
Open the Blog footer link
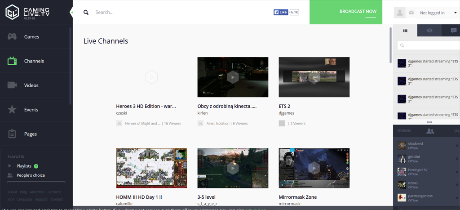(23, 192)
